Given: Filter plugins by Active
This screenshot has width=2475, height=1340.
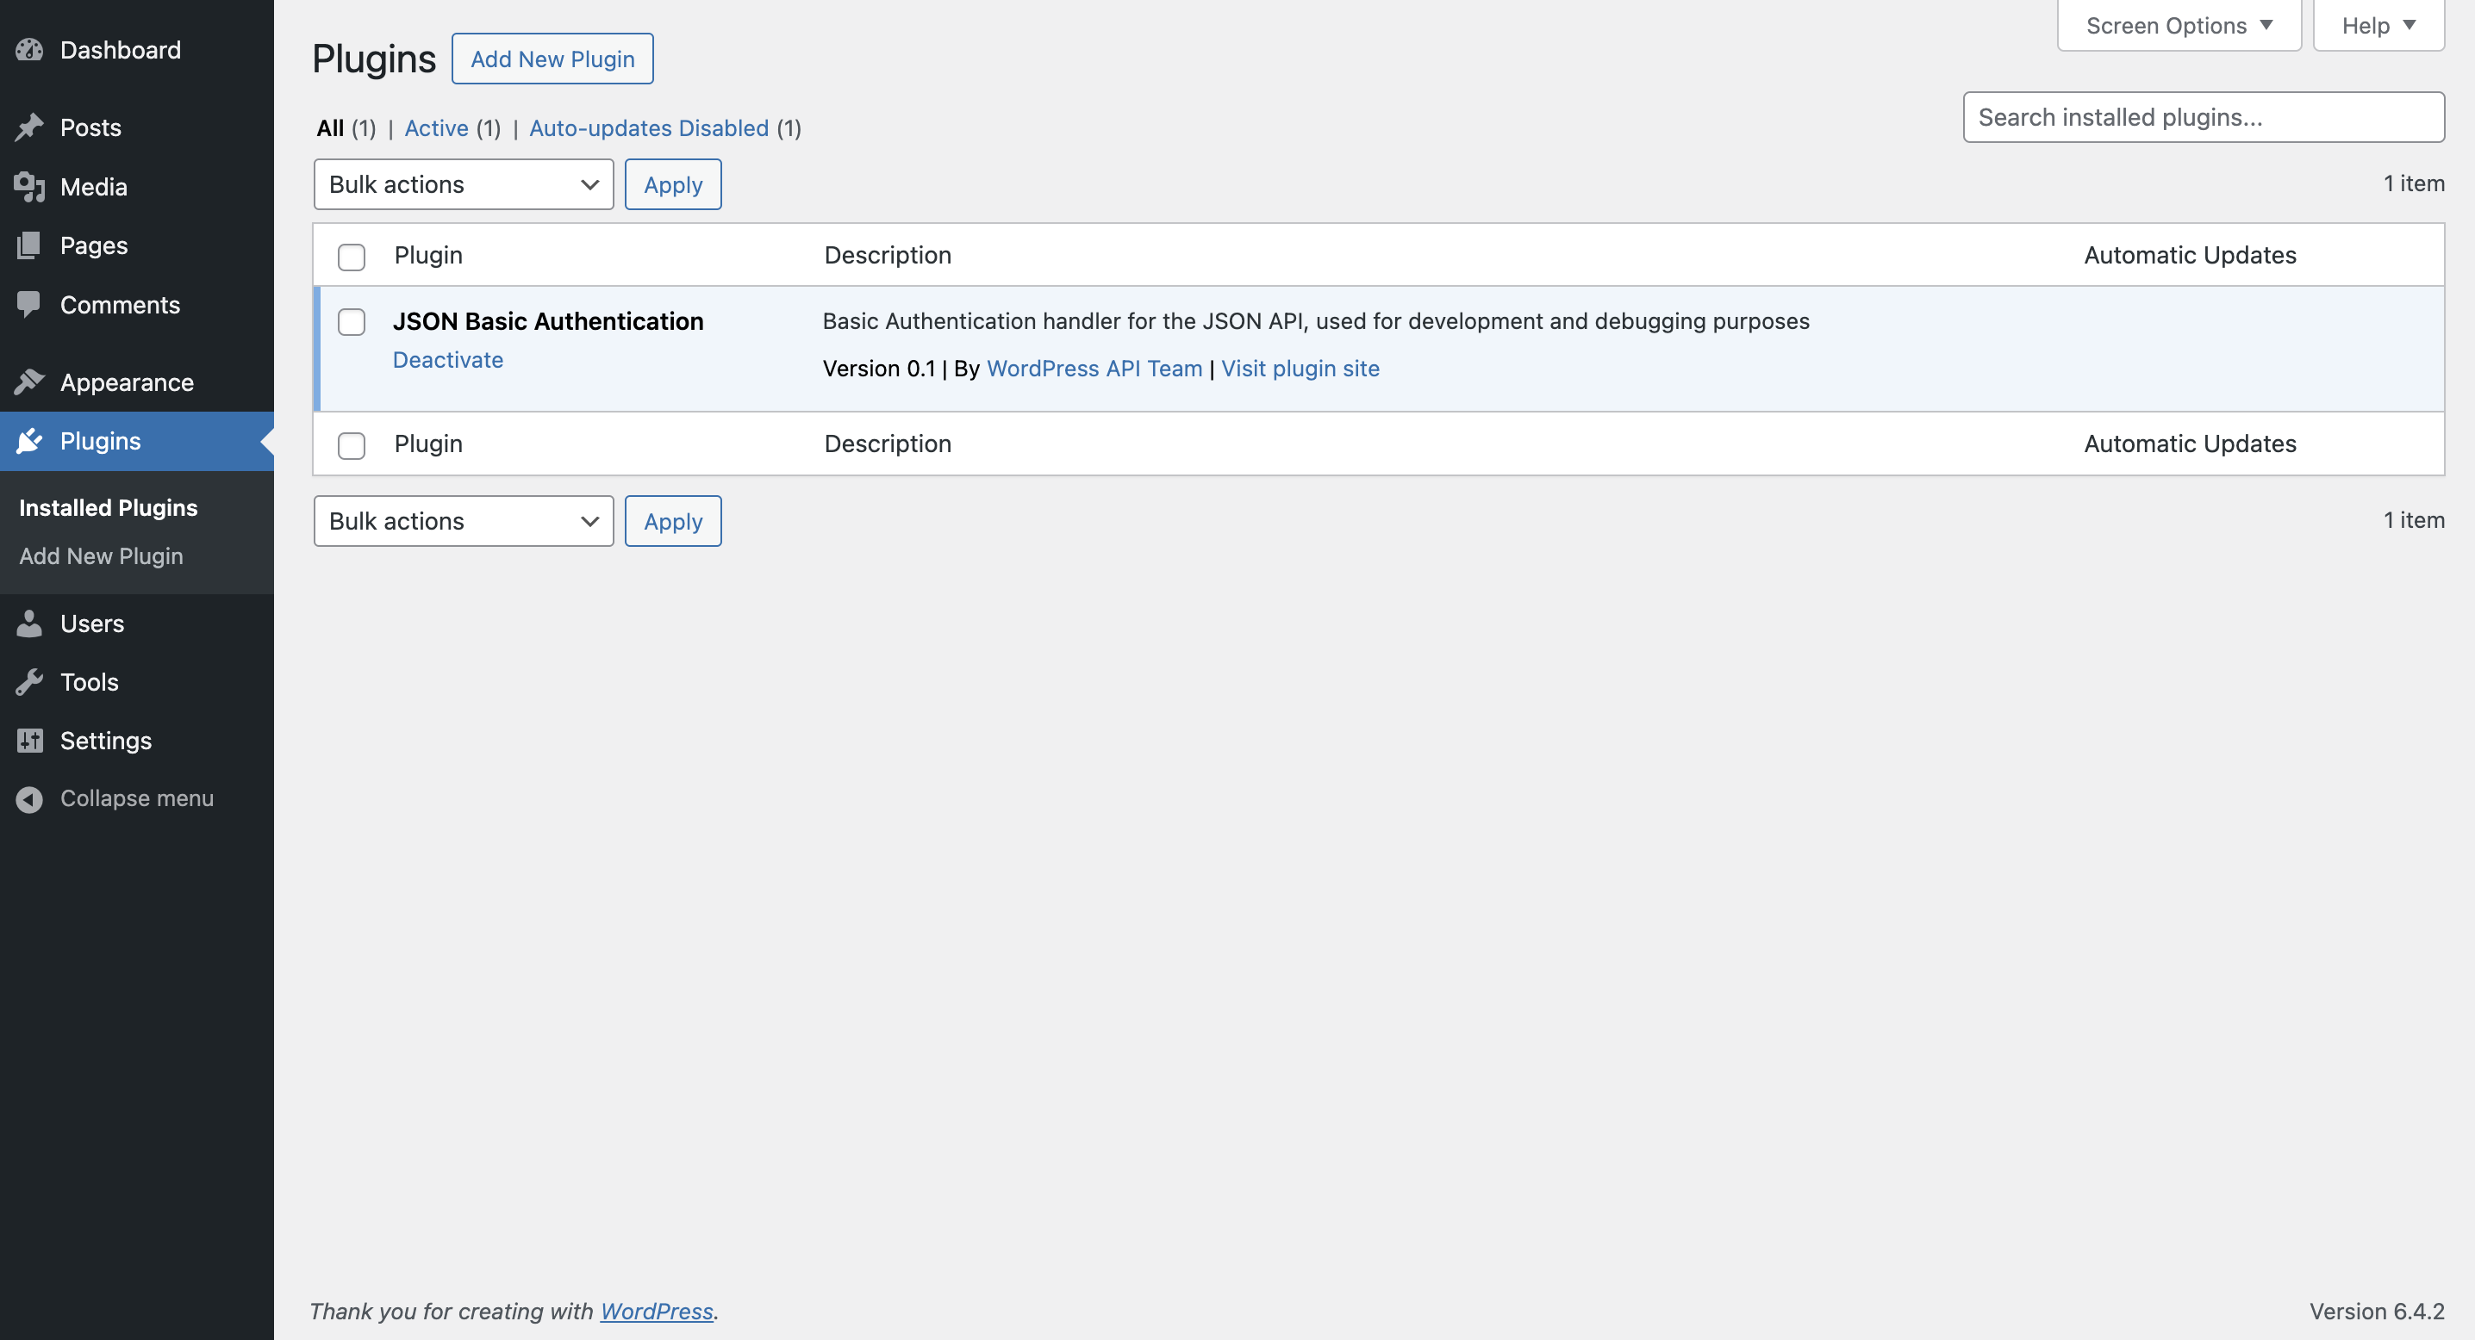Looking at the screenshot, I should 436,127.
